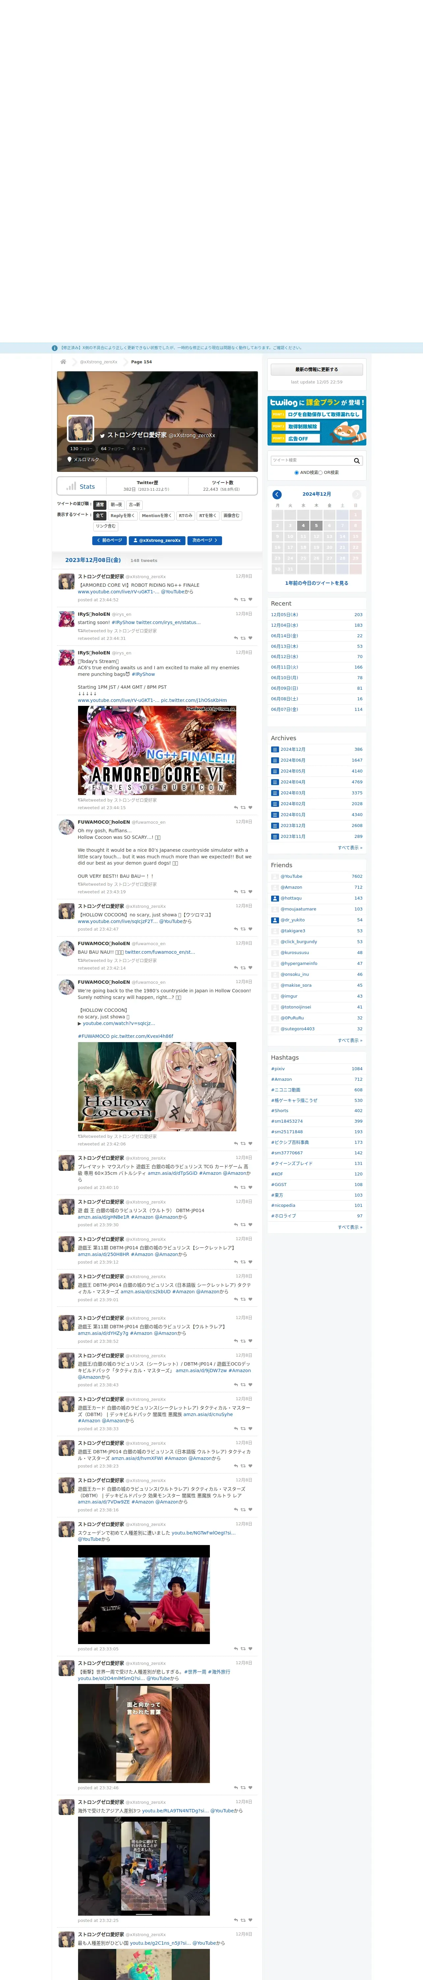Click the メルロマルク location pin icon
The width and height of the screenshot is (423, 1980).
(x=69, y=459)
